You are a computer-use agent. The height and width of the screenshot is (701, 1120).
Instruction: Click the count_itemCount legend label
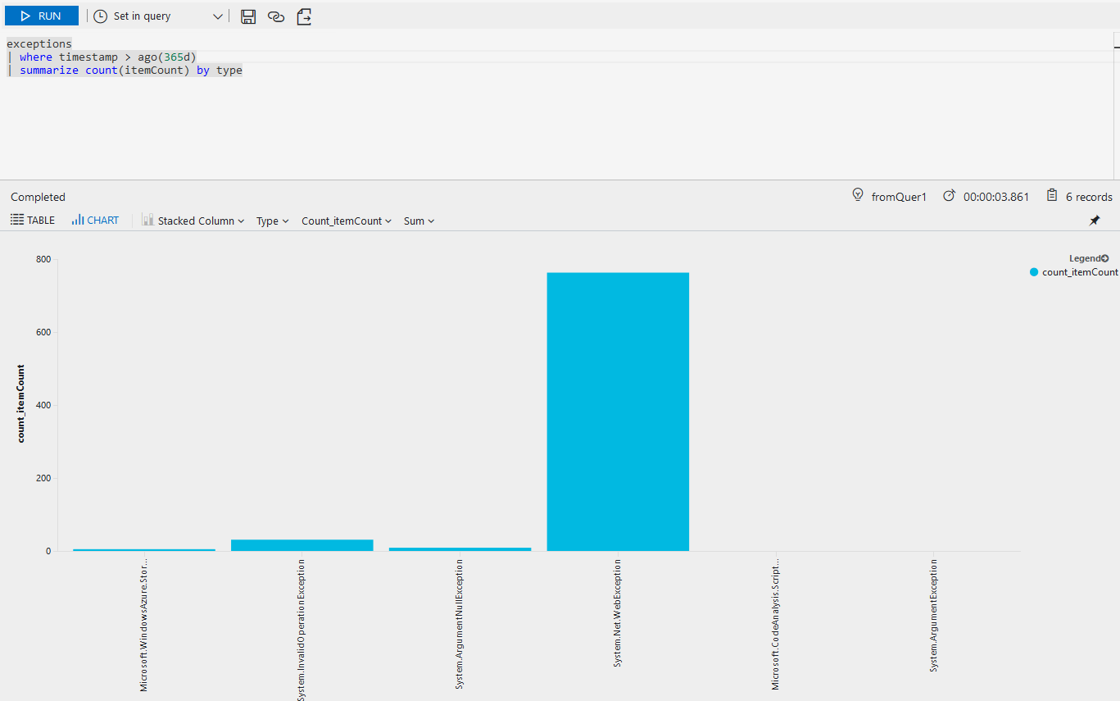pyautogui.click(x=1080, y=272)
